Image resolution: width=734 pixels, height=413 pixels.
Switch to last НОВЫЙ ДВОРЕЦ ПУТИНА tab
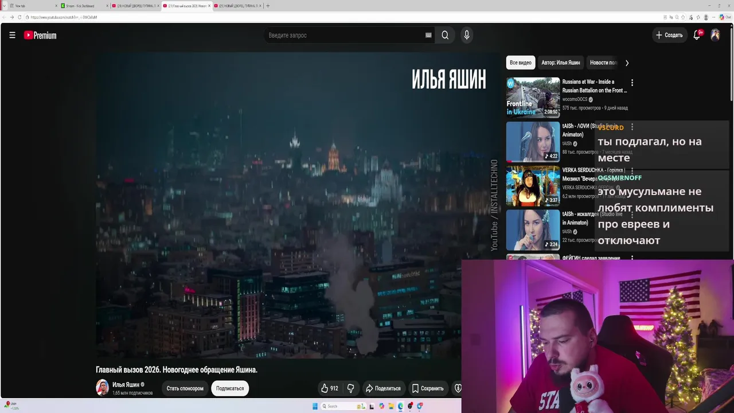pyautogui.click(x=238, y=6)
